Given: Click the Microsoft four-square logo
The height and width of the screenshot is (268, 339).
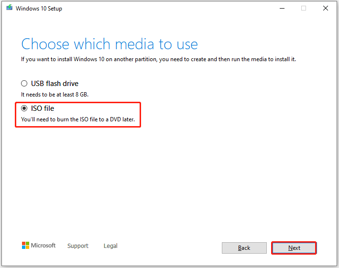Looking at the screenshot, I should [x=25, y=246].
